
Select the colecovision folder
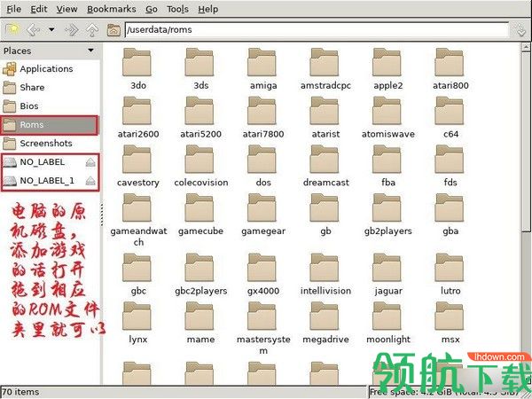point(200,166)
